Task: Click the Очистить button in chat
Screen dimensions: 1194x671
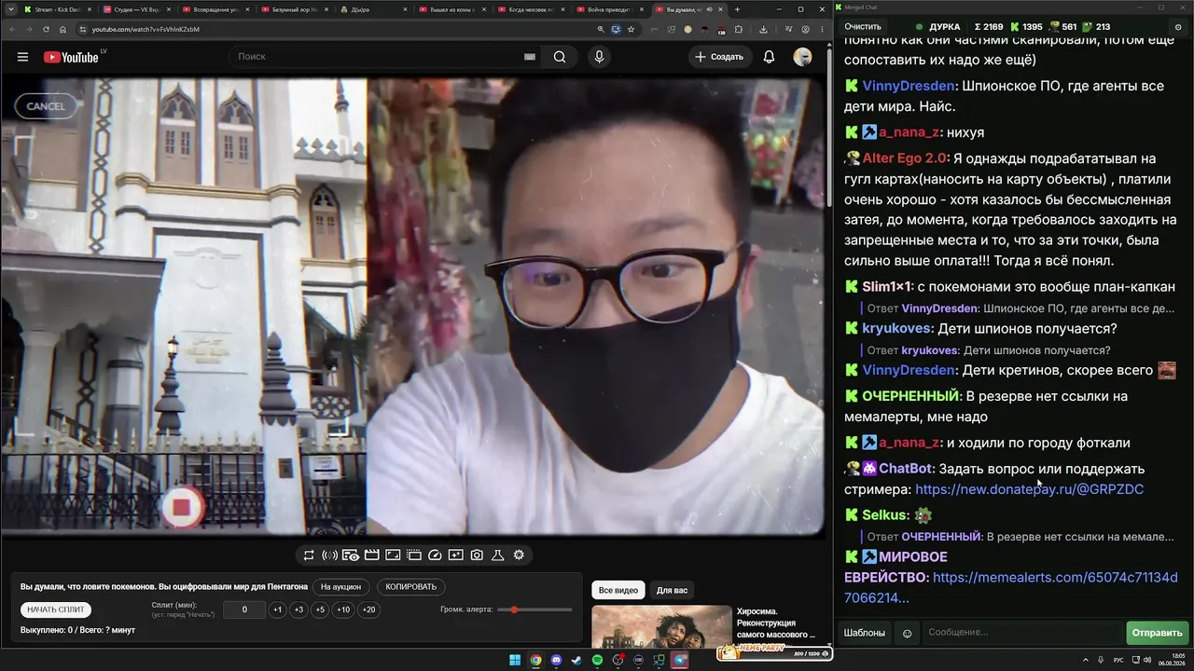Action: tap(863, 27)
